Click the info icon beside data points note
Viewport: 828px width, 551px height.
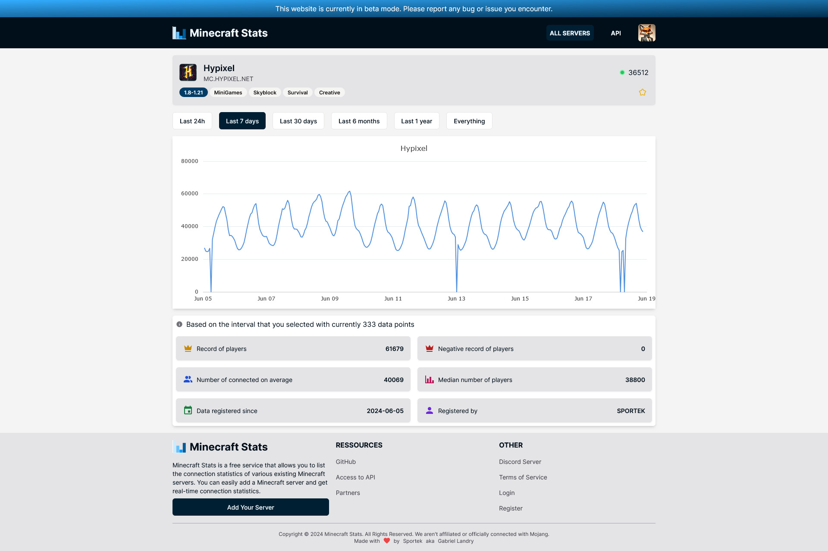click(179, 324)
